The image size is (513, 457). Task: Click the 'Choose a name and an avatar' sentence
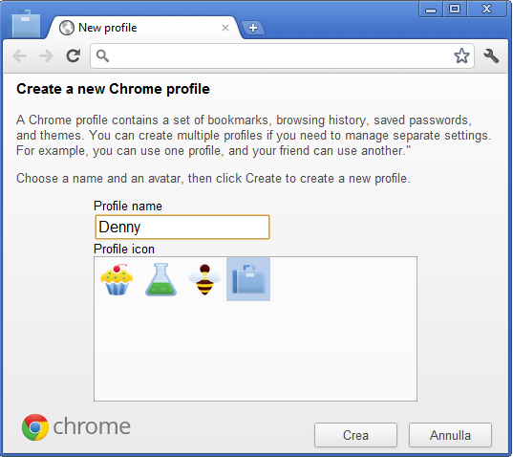(213, 179)
